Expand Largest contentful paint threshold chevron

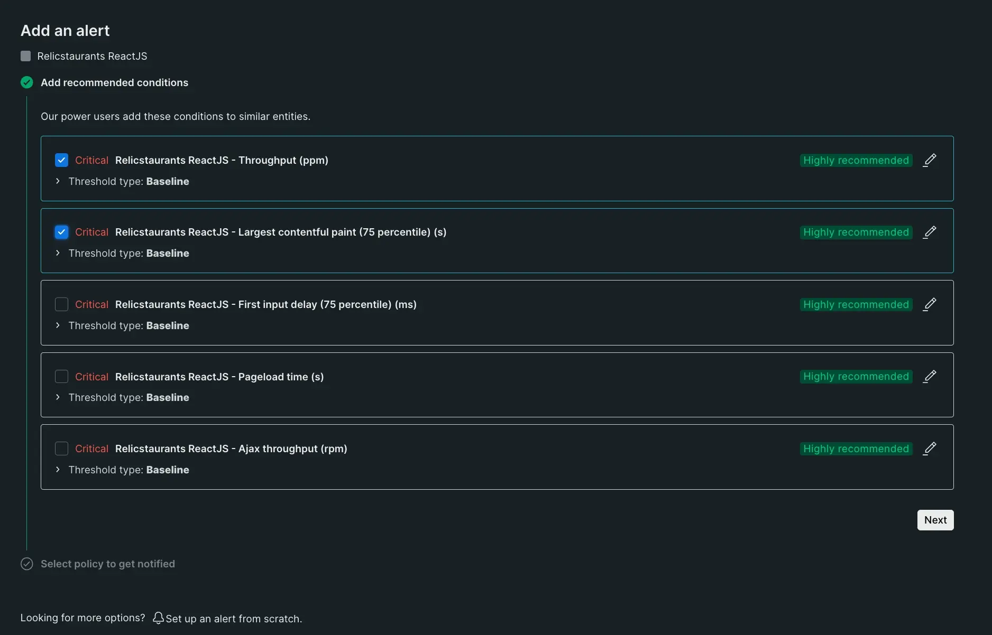click(58, 253)
